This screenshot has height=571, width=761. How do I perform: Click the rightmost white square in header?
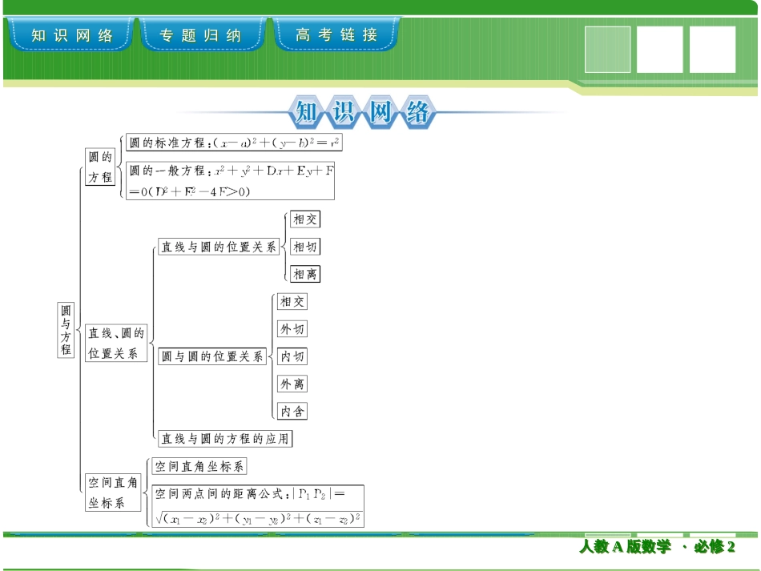pyautogui.click(x=712, y=50)
